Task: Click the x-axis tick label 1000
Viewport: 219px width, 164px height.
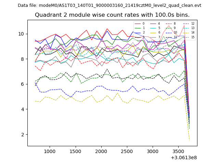Action: point(50,151)
